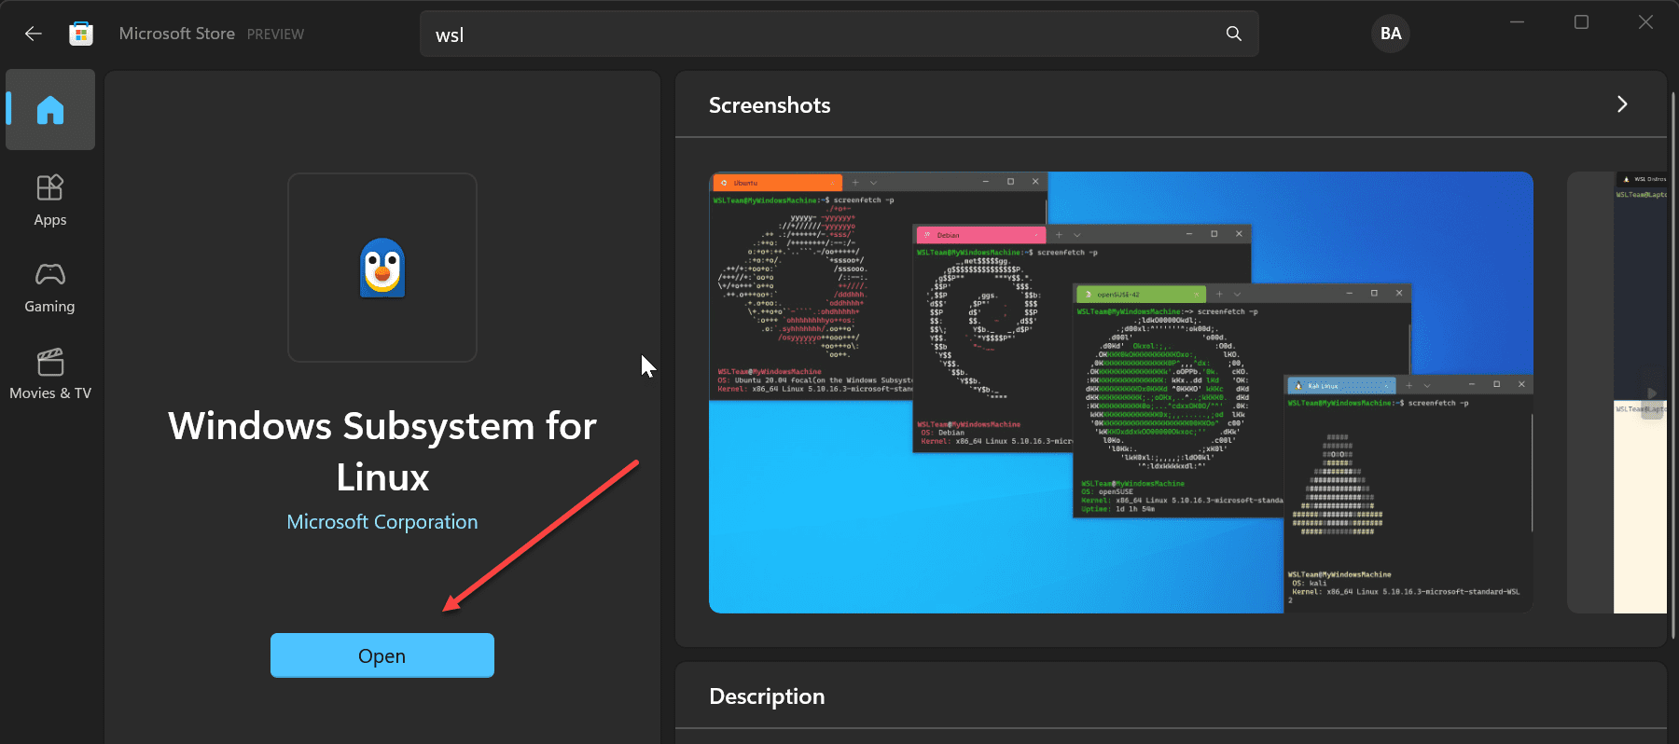Click the WSL penguin app icon
The image size is (1679, 744).
(x=382, y=268)
